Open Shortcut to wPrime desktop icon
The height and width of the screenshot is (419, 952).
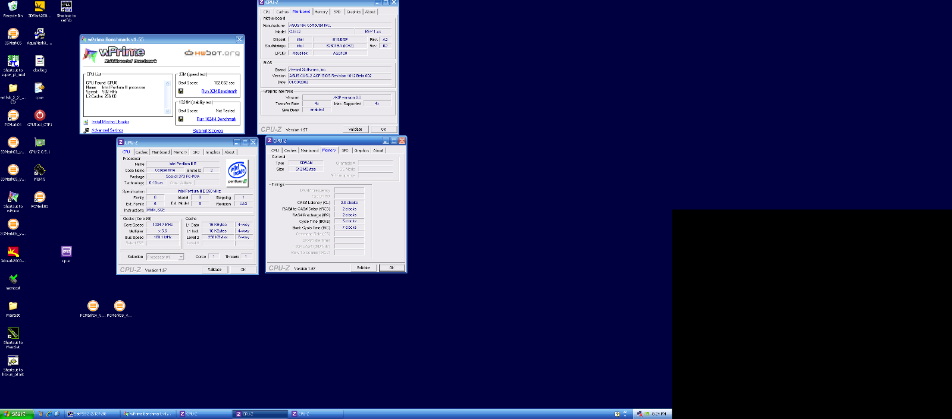pyautogui.click(x=13, y=201)
